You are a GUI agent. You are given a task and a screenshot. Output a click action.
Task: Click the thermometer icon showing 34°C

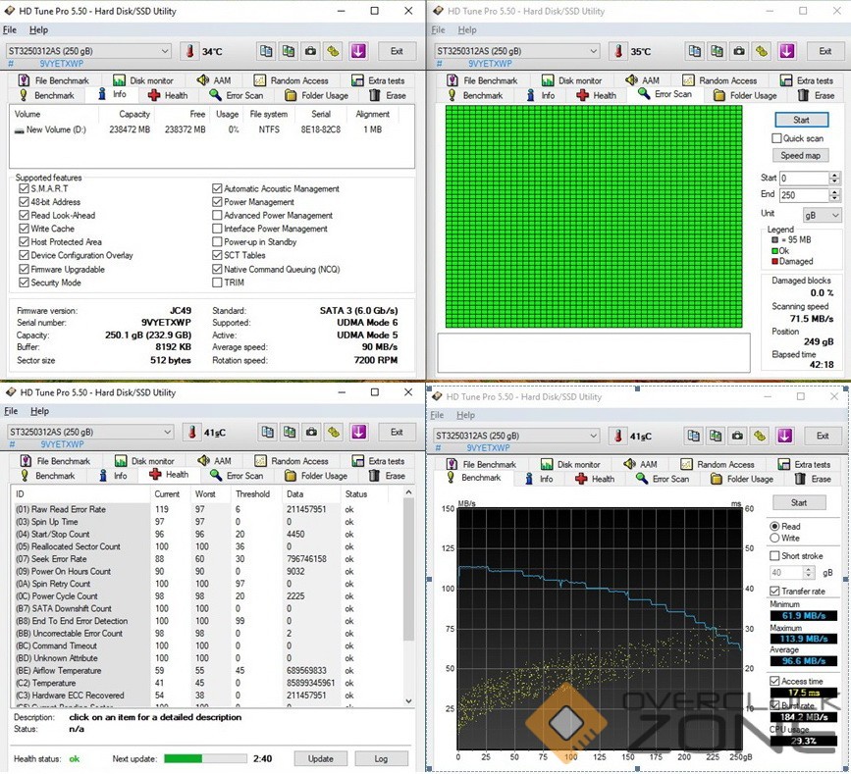188,51
